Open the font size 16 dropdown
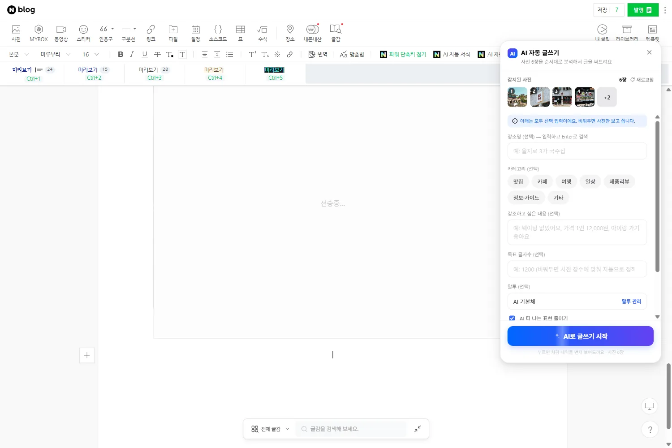672x448 pixels. (90, 54)
